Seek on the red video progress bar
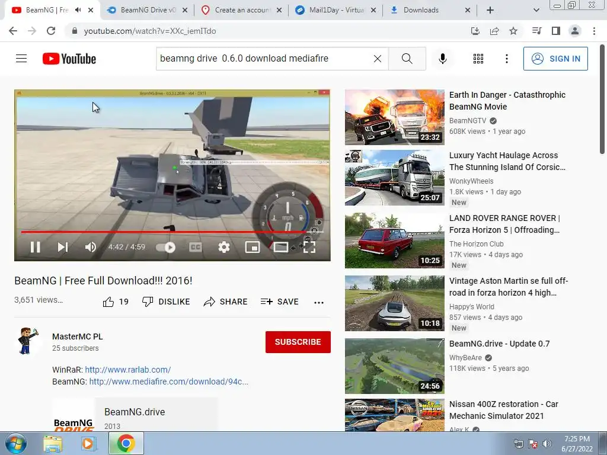 pyautogui.click(x=172, y=232)
